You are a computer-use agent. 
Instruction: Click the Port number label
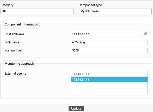pyautogui.click(x=13, y=50)
